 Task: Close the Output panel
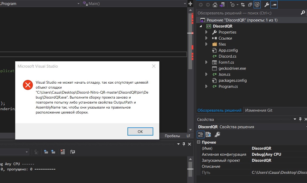[x=190, y=144]
